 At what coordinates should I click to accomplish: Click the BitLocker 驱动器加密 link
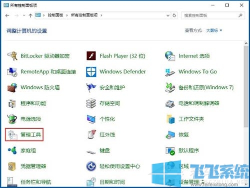pos(45,56)
